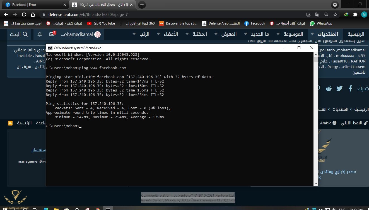Open forum notifications bell icon
369x210 pixels.
coord(40,34)
